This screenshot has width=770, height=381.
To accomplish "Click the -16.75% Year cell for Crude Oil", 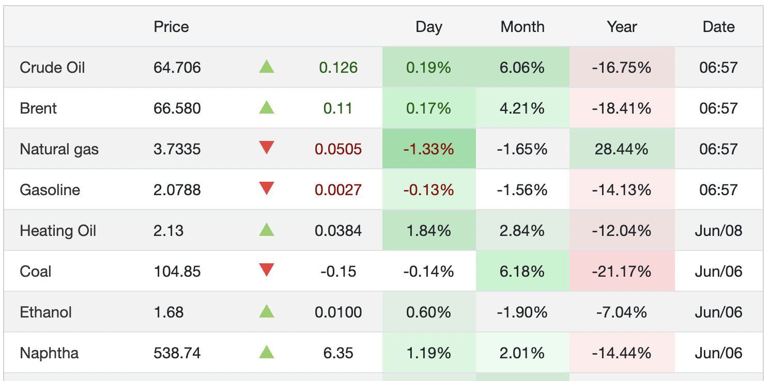I will [x=622, y=68].
